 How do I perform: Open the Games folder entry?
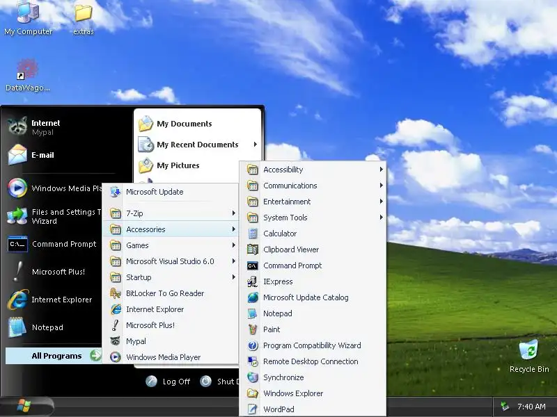[171, 245]
